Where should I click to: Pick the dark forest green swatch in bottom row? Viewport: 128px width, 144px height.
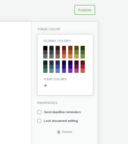(x=45, y=63)
